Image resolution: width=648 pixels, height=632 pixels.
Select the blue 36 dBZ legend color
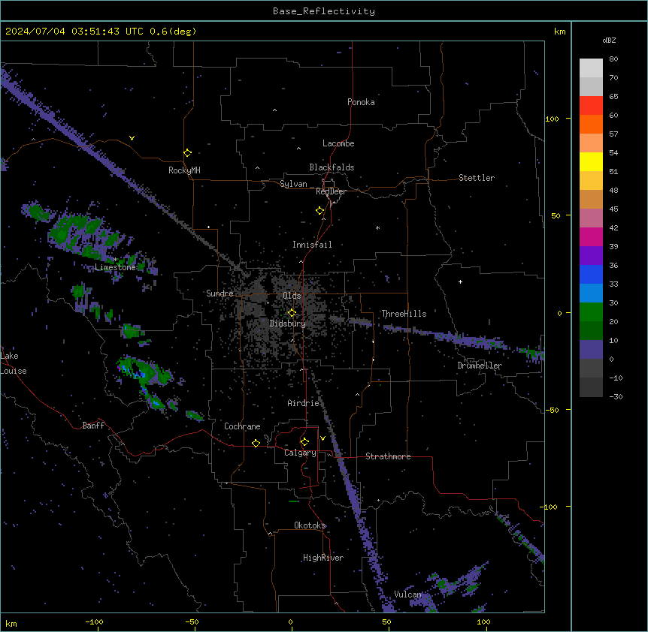click(591, 274)
